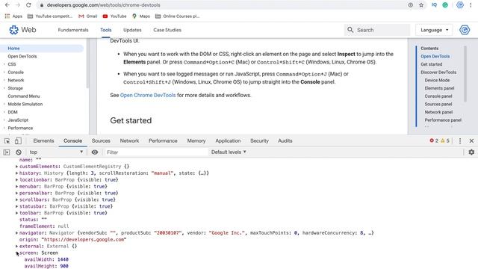
Task: Expand the history object
Action: click(x=16, y=173)
